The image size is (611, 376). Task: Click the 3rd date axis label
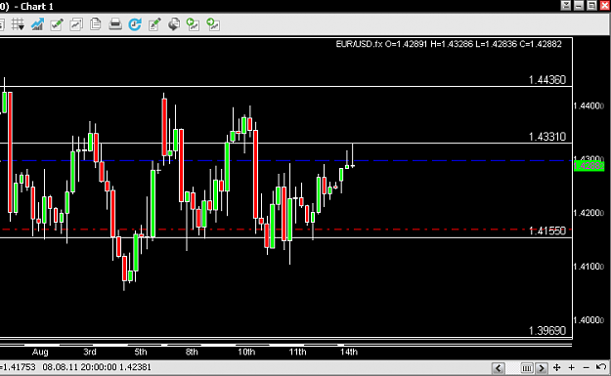coord(90,352)
